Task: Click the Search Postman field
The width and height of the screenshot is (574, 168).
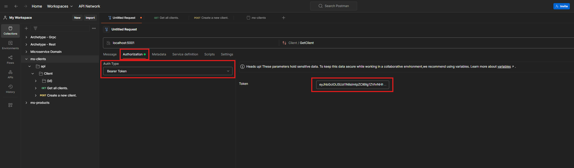Action: [334, 6]
